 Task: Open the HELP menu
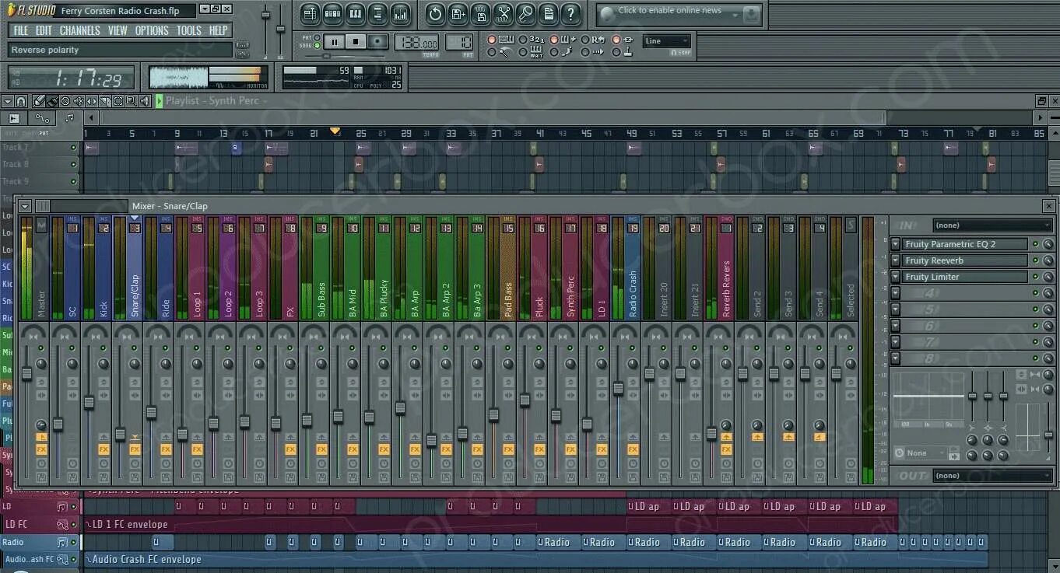pos(219,30)
